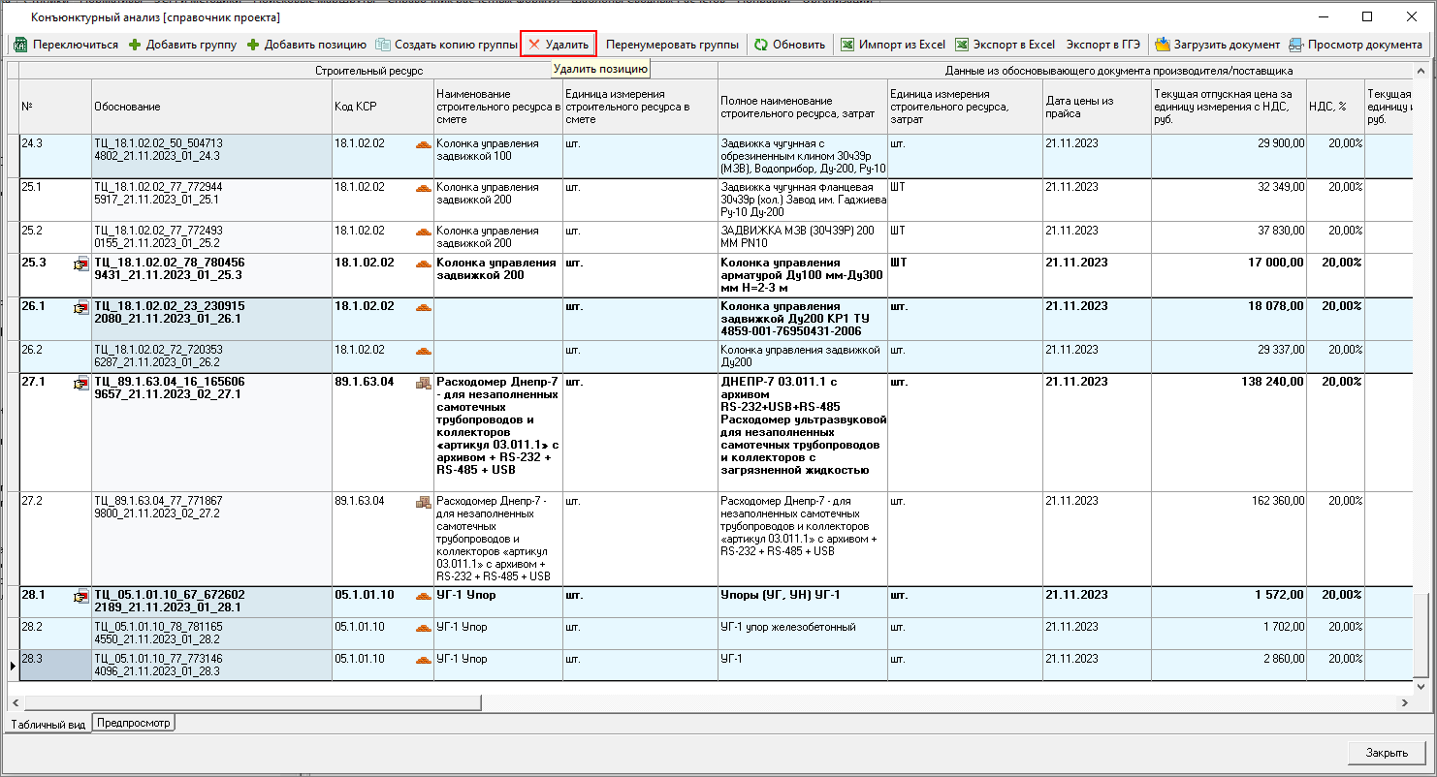This screenshot has width=1437, height=777.
Task: Select the Табличный вид tab
Action: [x=48, y=724]
